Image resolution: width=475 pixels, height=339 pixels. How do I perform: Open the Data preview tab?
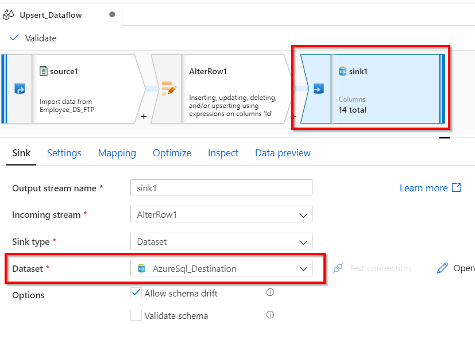click(283, 153)
